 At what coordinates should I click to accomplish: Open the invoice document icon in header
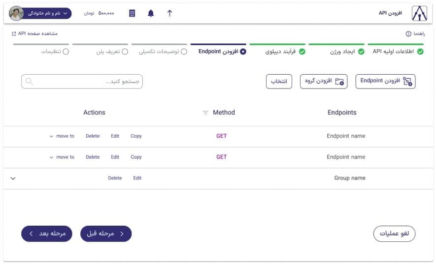pyautogui.click(x=132, y=13)
